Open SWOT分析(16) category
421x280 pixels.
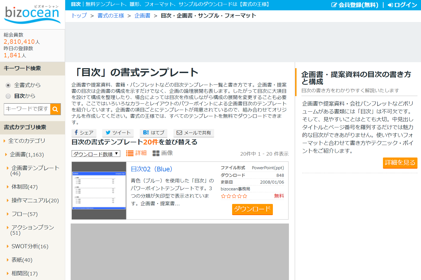point(30,246)
